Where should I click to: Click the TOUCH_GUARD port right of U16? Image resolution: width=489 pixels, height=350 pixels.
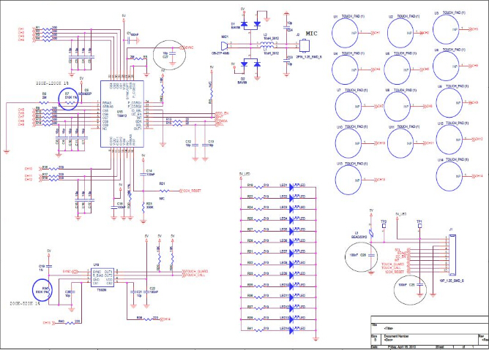tap(195, 272)
